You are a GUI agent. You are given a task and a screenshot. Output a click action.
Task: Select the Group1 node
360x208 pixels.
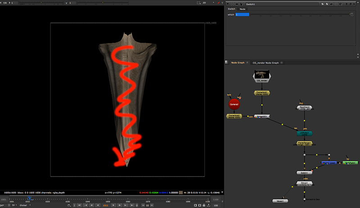[305, 184]
